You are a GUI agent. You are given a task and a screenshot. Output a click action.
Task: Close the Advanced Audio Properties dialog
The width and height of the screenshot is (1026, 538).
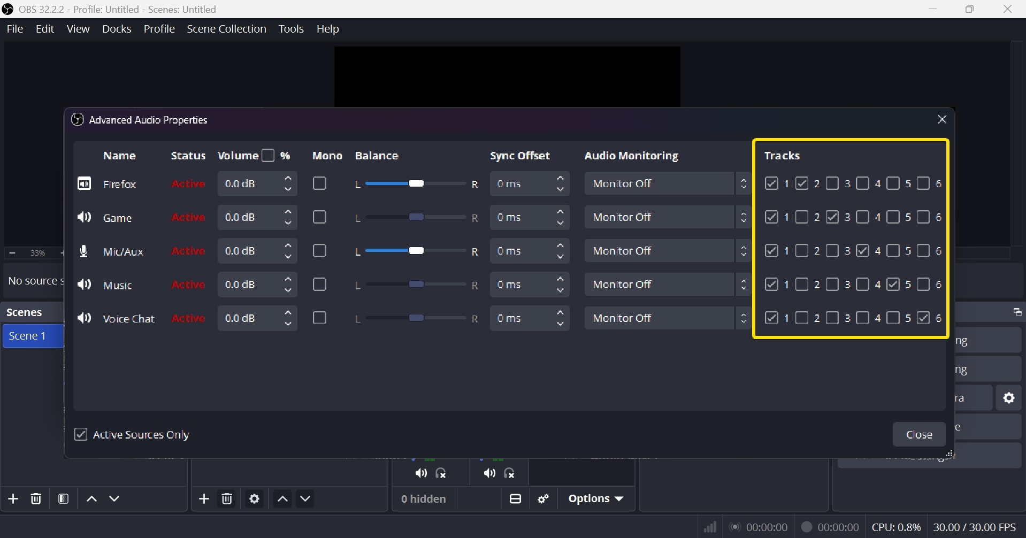(x=943, y=120)
